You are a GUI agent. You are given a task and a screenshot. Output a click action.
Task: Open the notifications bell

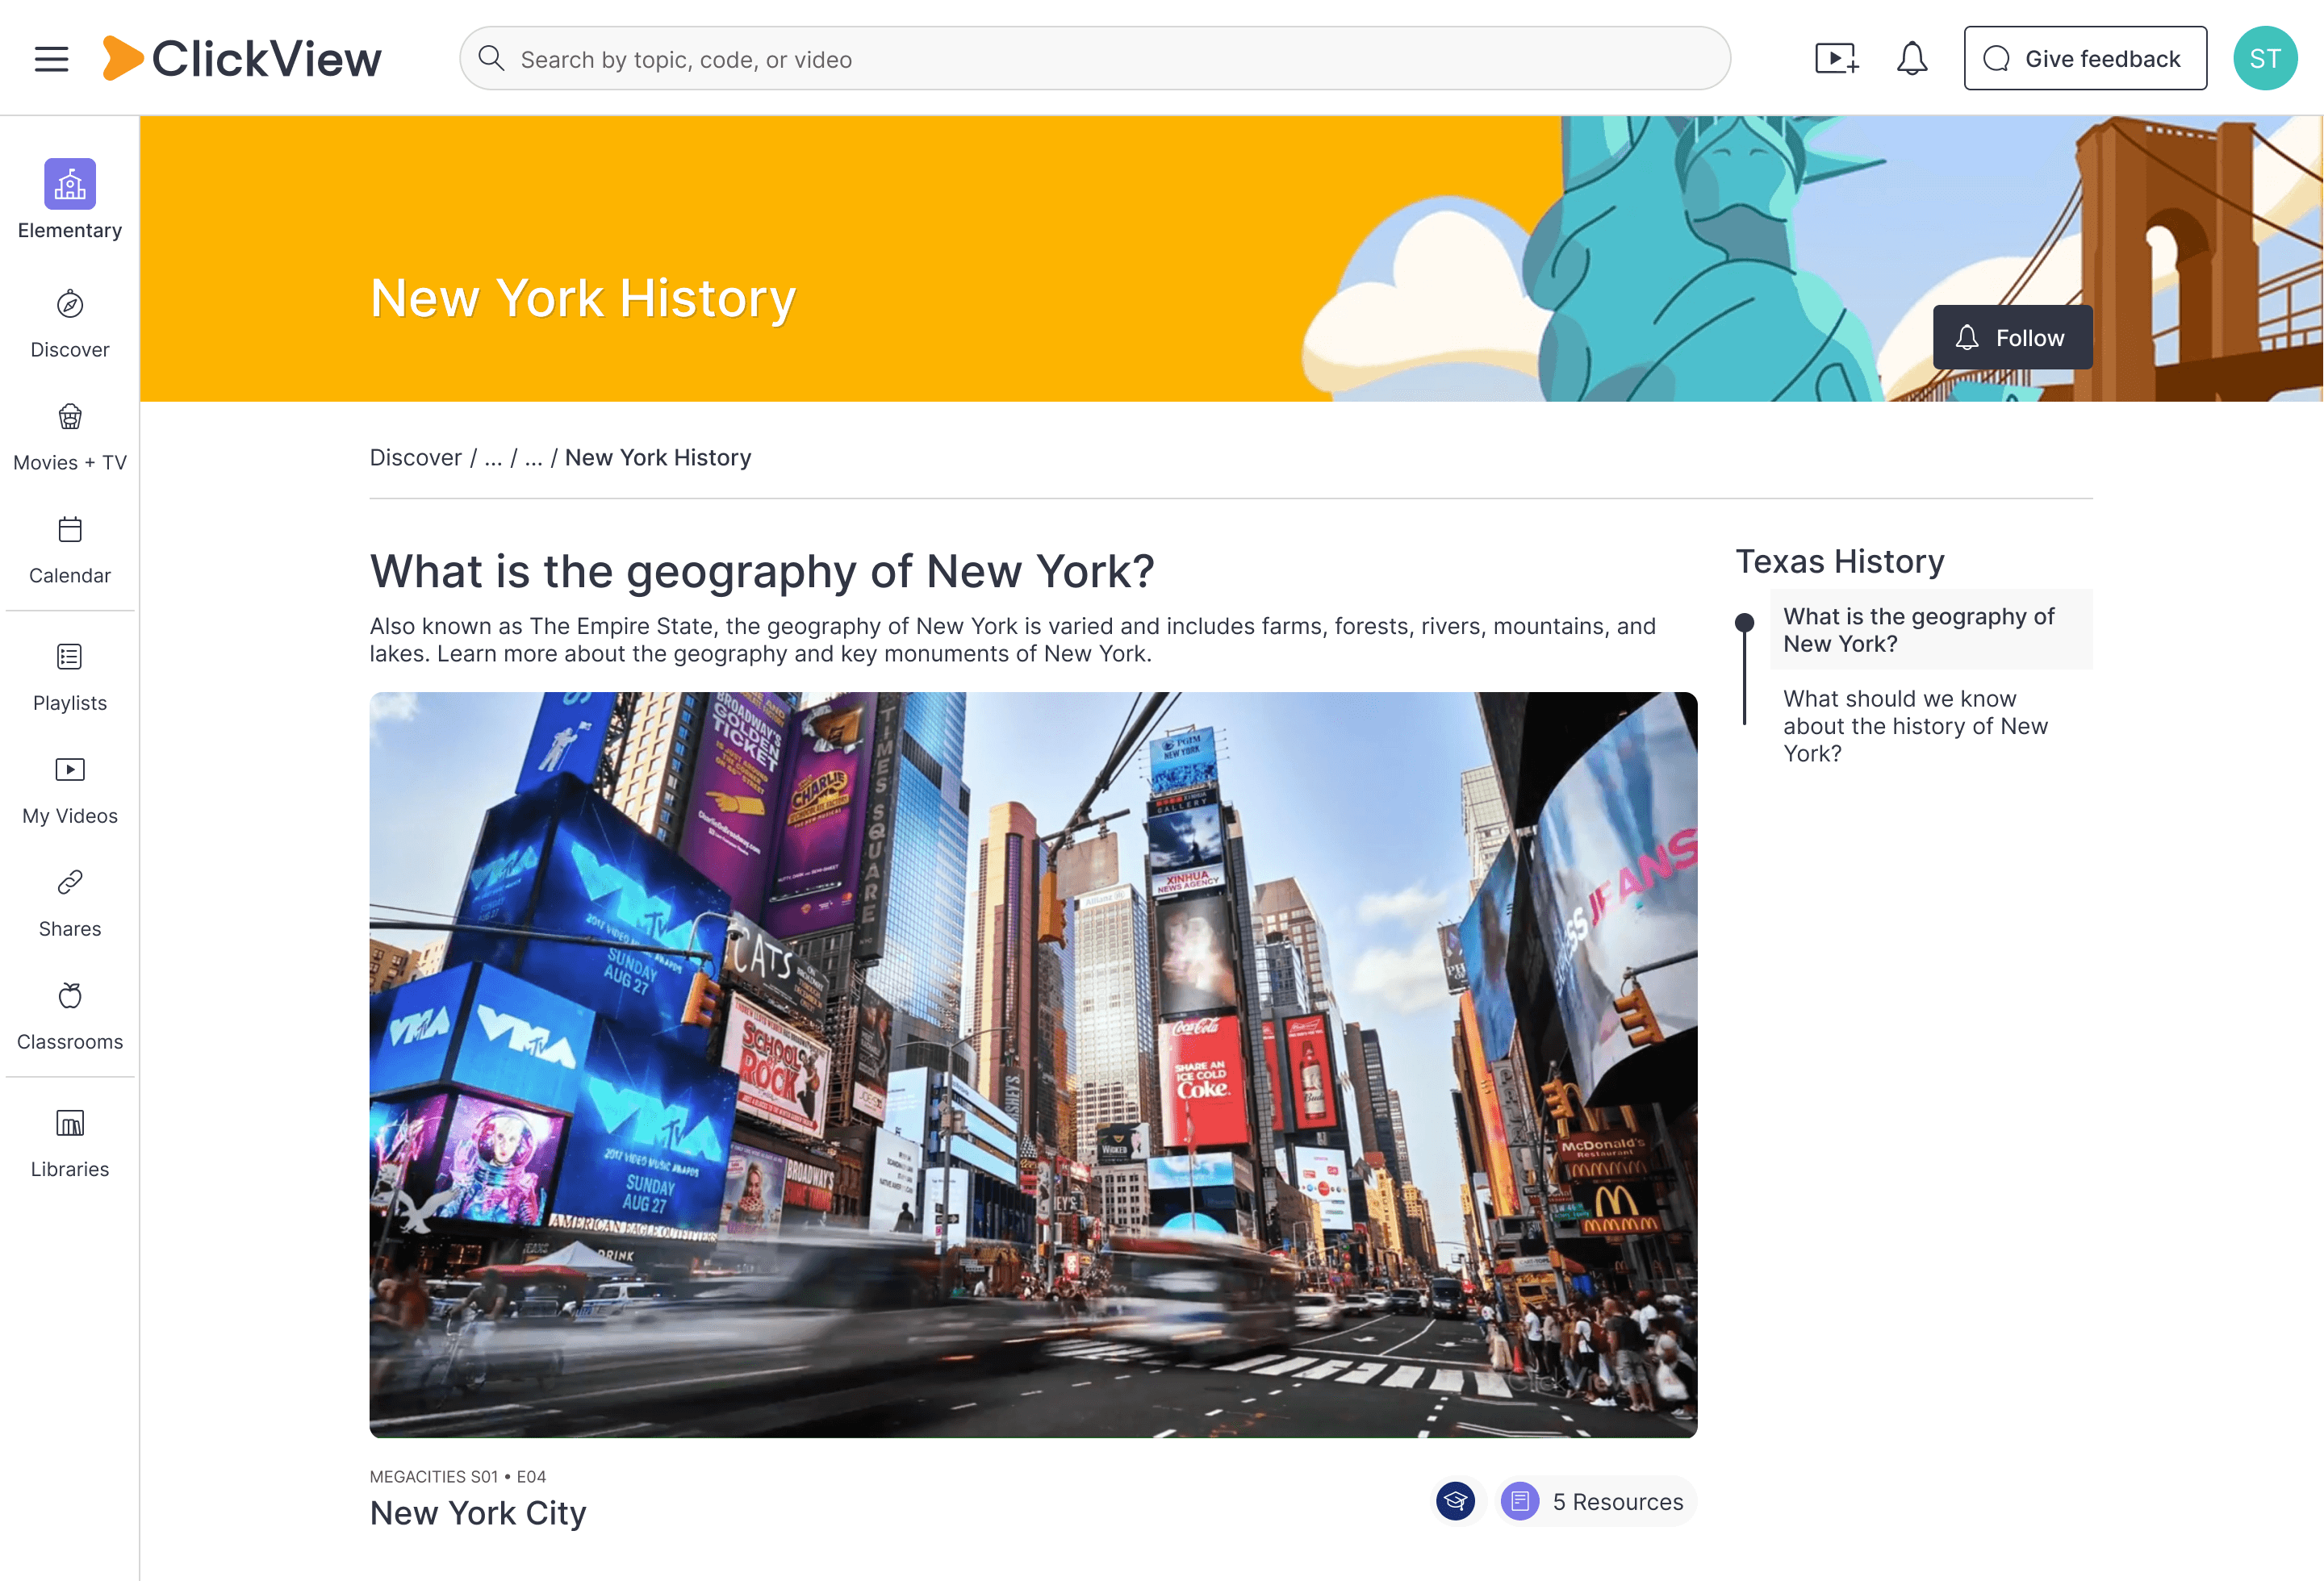[x=1911, y=59]
